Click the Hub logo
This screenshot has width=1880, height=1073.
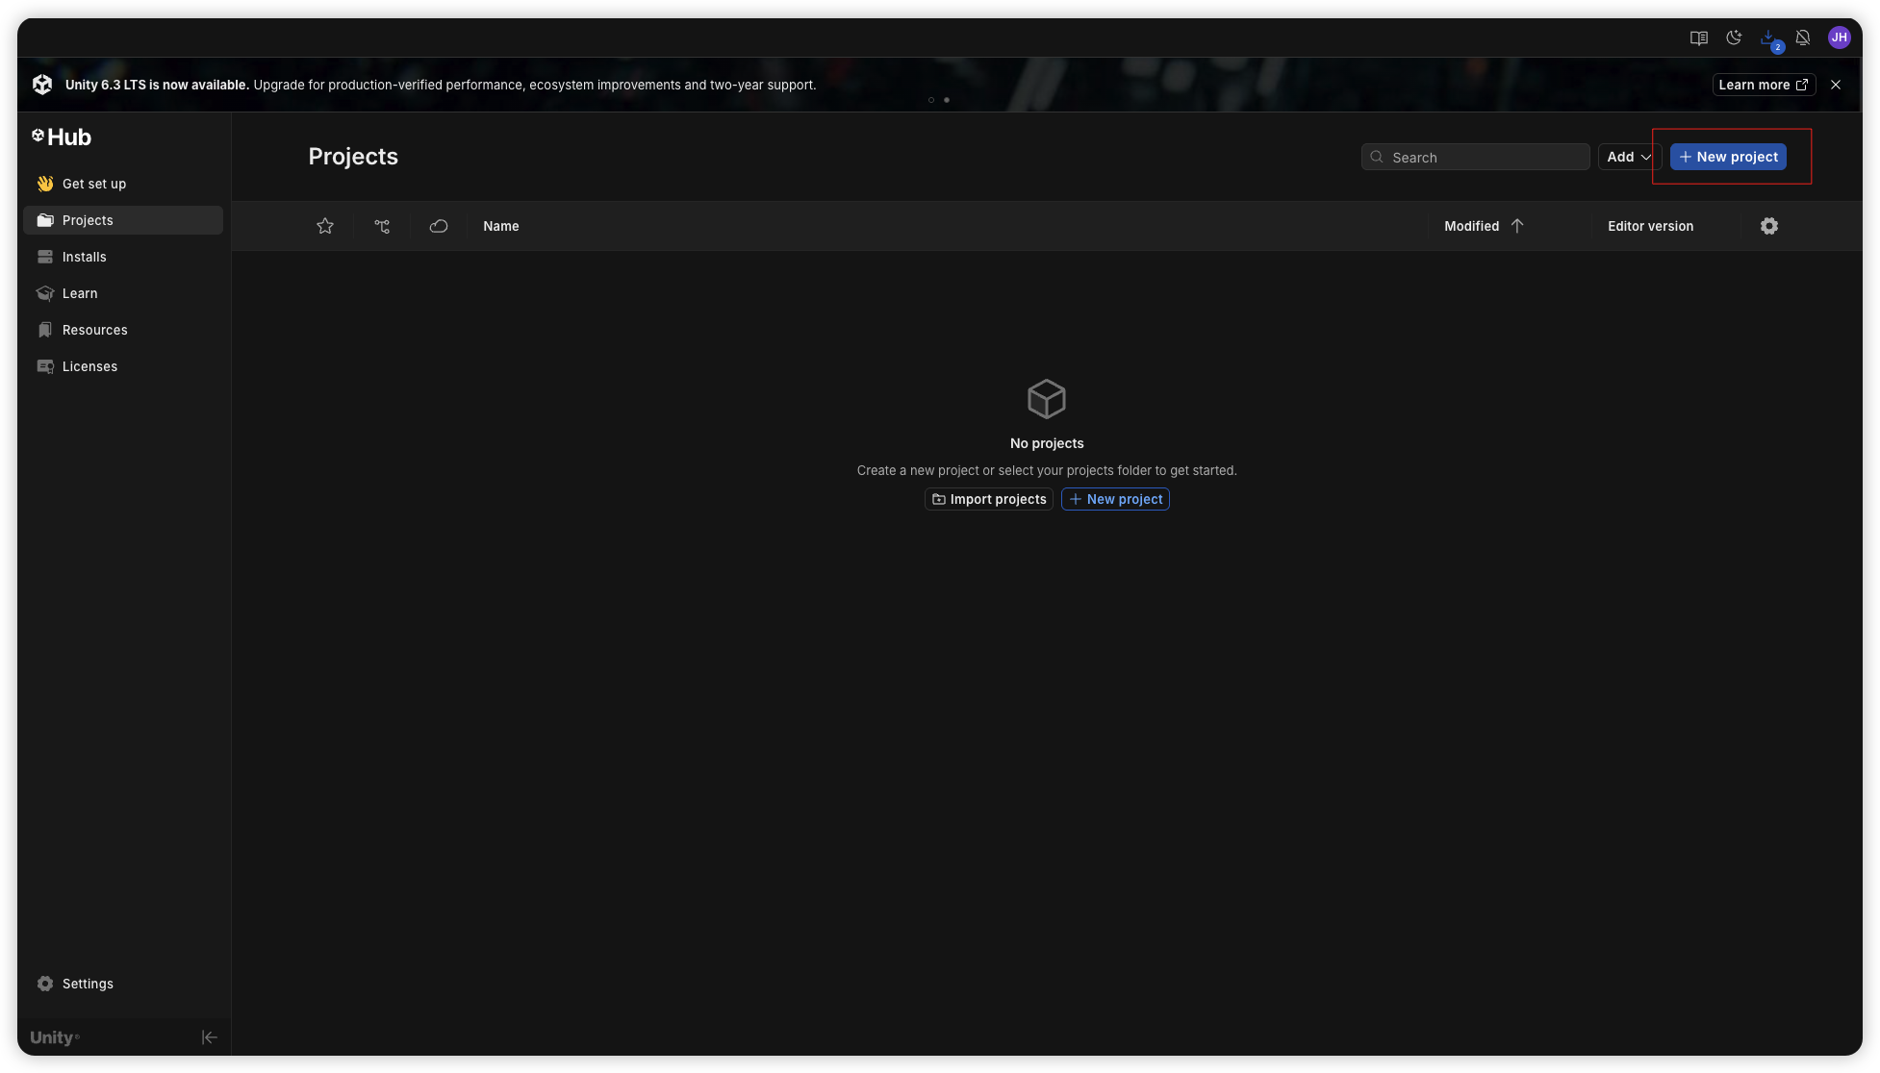tap(62, 137)
